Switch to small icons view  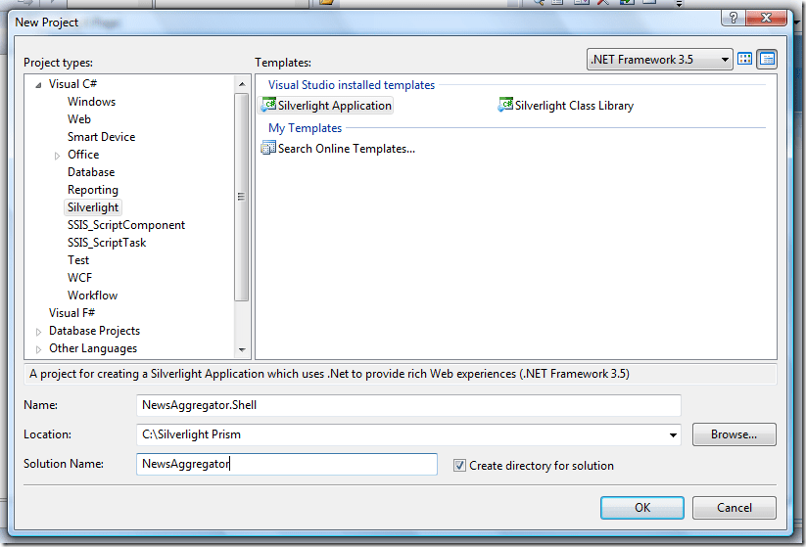tap(767, 60)
